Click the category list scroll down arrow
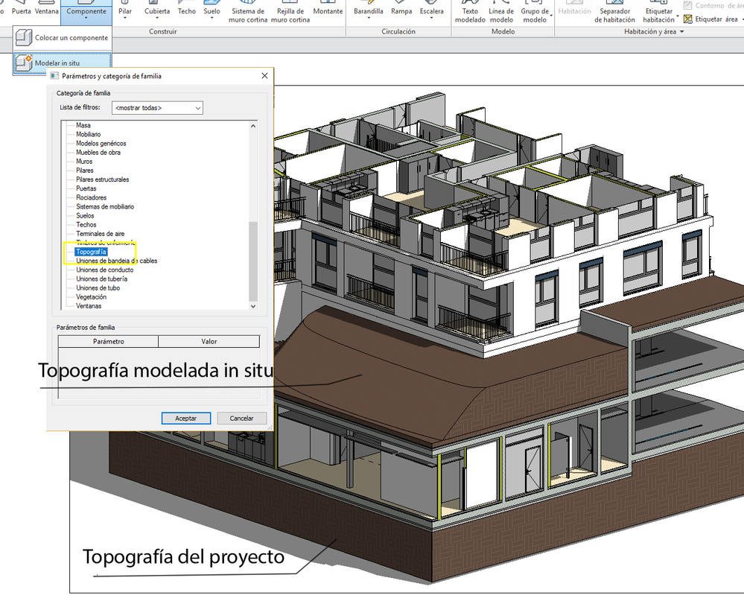Screen dimensions: 744x604 pos(253,306)
